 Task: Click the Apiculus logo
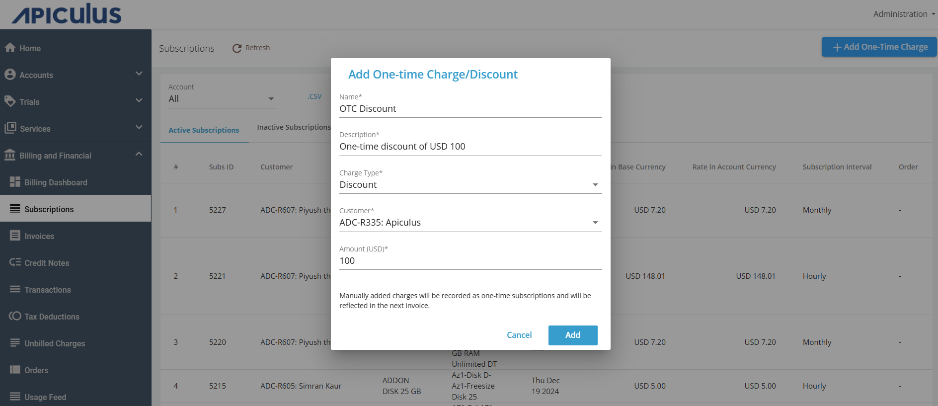[x=67, y=14]
